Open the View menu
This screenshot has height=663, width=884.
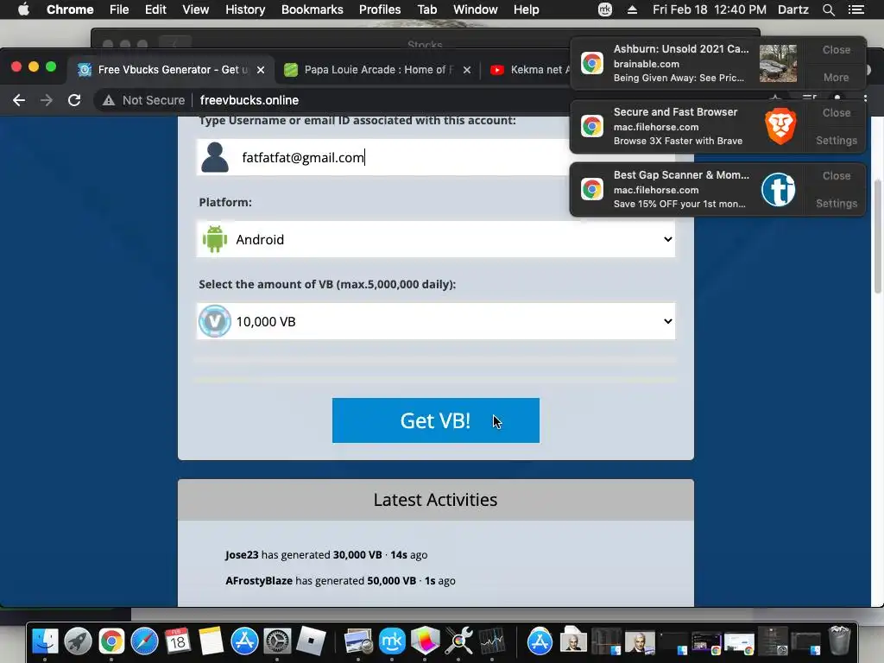pyautogui.click(x=196, y=9)
